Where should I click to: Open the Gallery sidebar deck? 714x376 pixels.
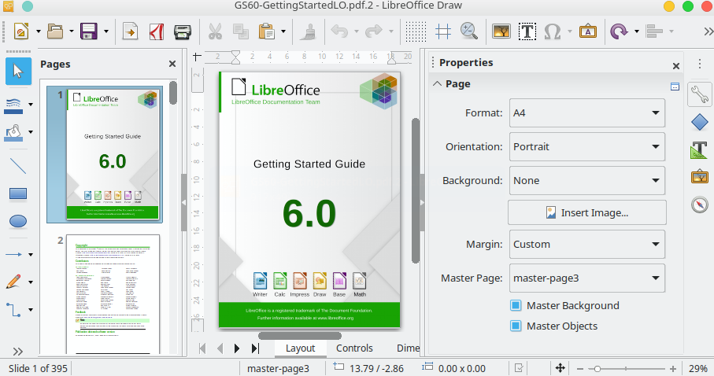(x=699, y=177)
